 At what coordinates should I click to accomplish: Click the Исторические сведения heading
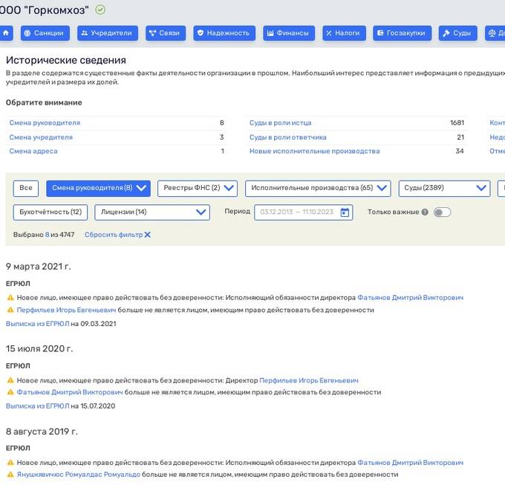66,60
